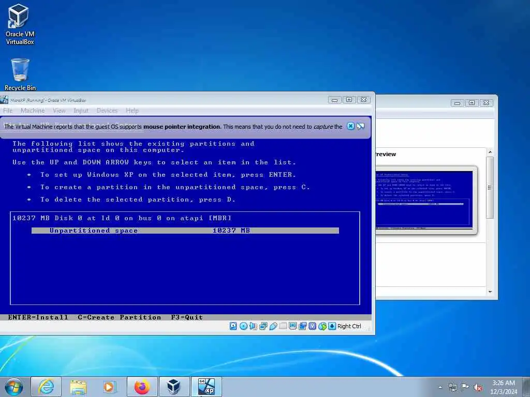
Task: Click 'F3=Quit' in the setup status bar
Action: 187,317
